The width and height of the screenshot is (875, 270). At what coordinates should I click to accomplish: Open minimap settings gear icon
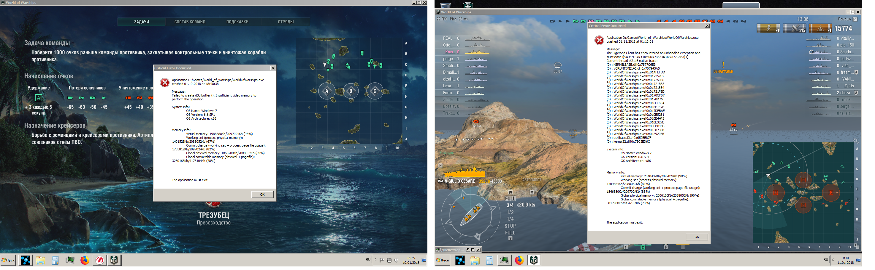coord(856,141)
